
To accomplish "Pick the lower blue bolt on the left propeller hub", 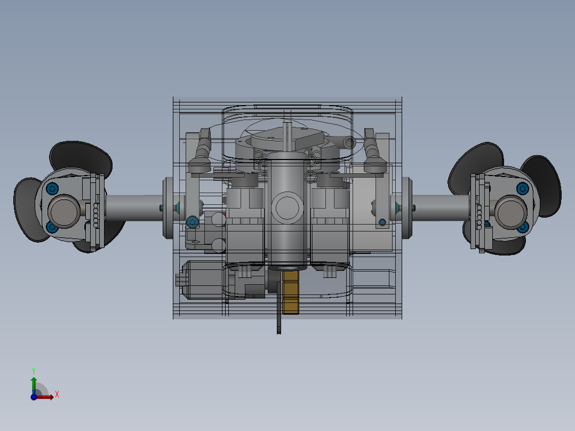I will [x=52, y=227].
